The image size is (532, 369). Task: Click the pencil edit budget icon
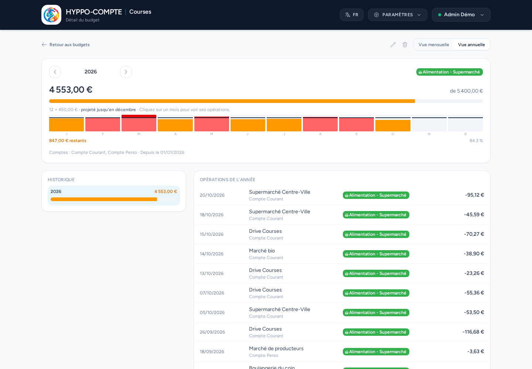pyautogui.click(x=393, y=45)
